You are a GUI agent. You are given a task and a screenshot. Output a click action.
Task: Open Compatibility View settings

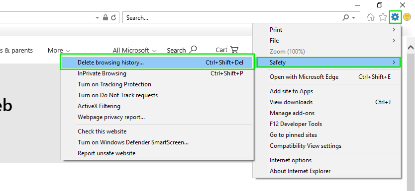pyautogui.click(x=327, y=146)
